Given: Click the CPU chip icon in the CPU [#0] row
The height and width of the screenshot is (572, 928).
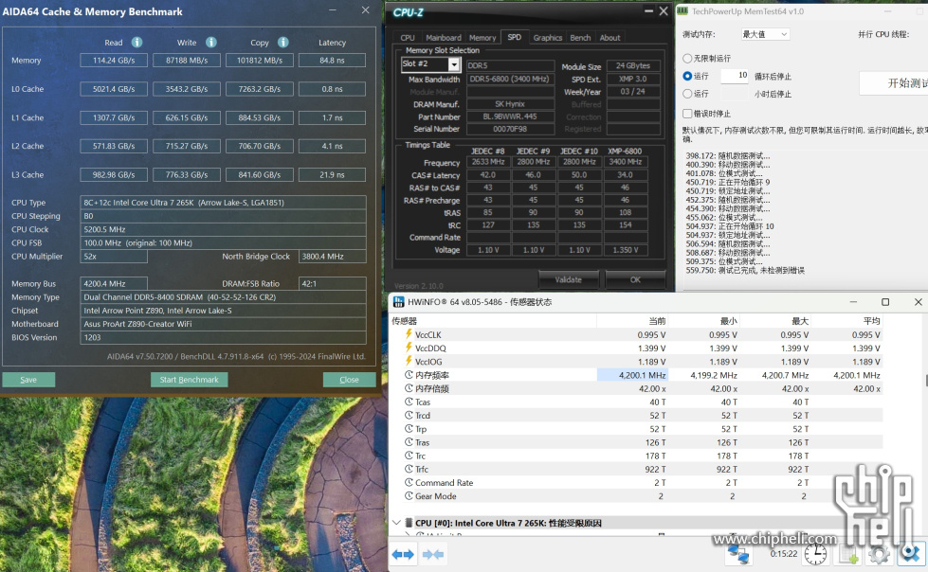Looking at the screenshot, I should pos(409,523).
